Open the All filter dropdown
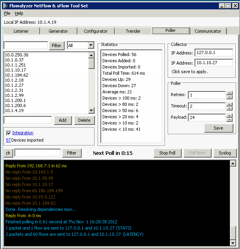Screen dimensions: 240x249 tap(91, 45)
